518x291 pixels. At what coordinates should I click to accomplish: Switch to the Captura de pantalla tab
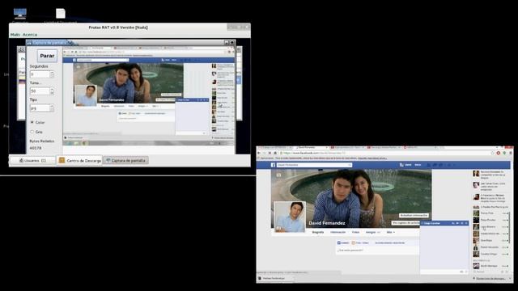(125, 160)
